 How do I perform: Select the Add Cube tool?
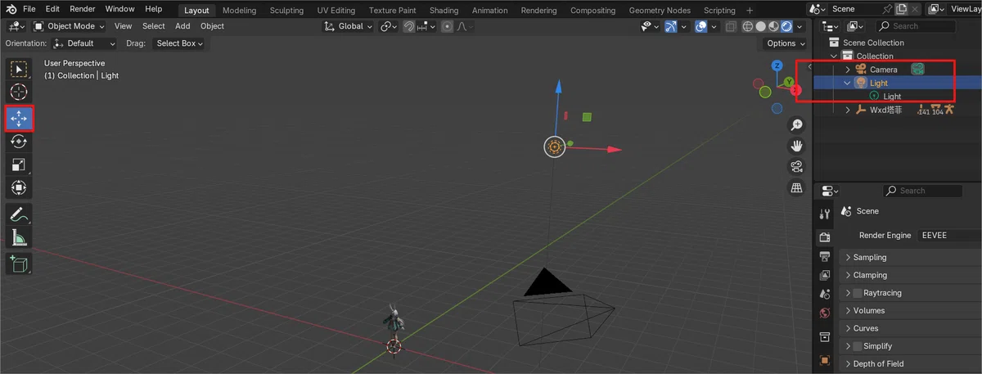(x=18, y=264)
